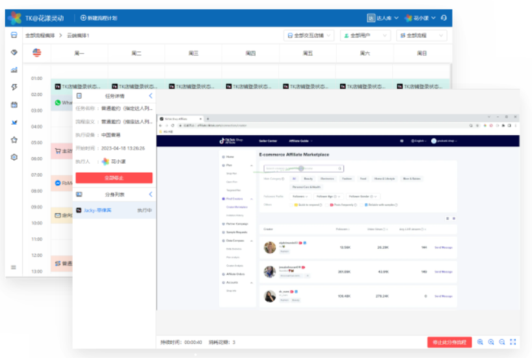Click the TK store login task under Wednesday
This screenshot has height=358, width=532.
[192, 86]
